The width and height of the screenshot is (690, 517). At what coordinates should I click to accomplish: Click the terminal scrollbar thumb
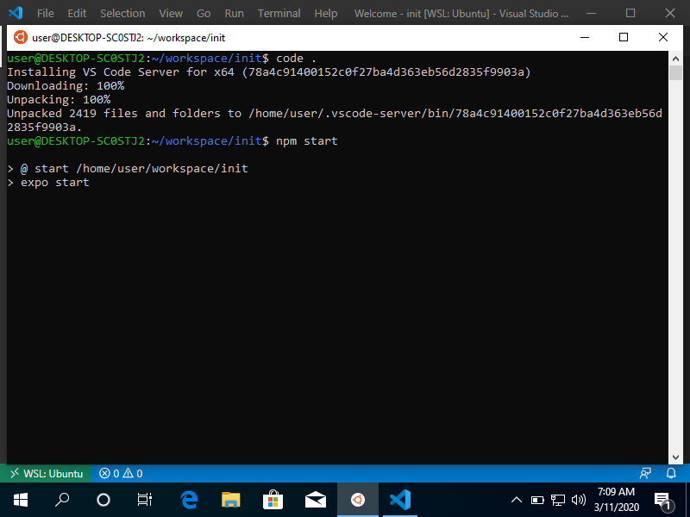pos(675,72)
